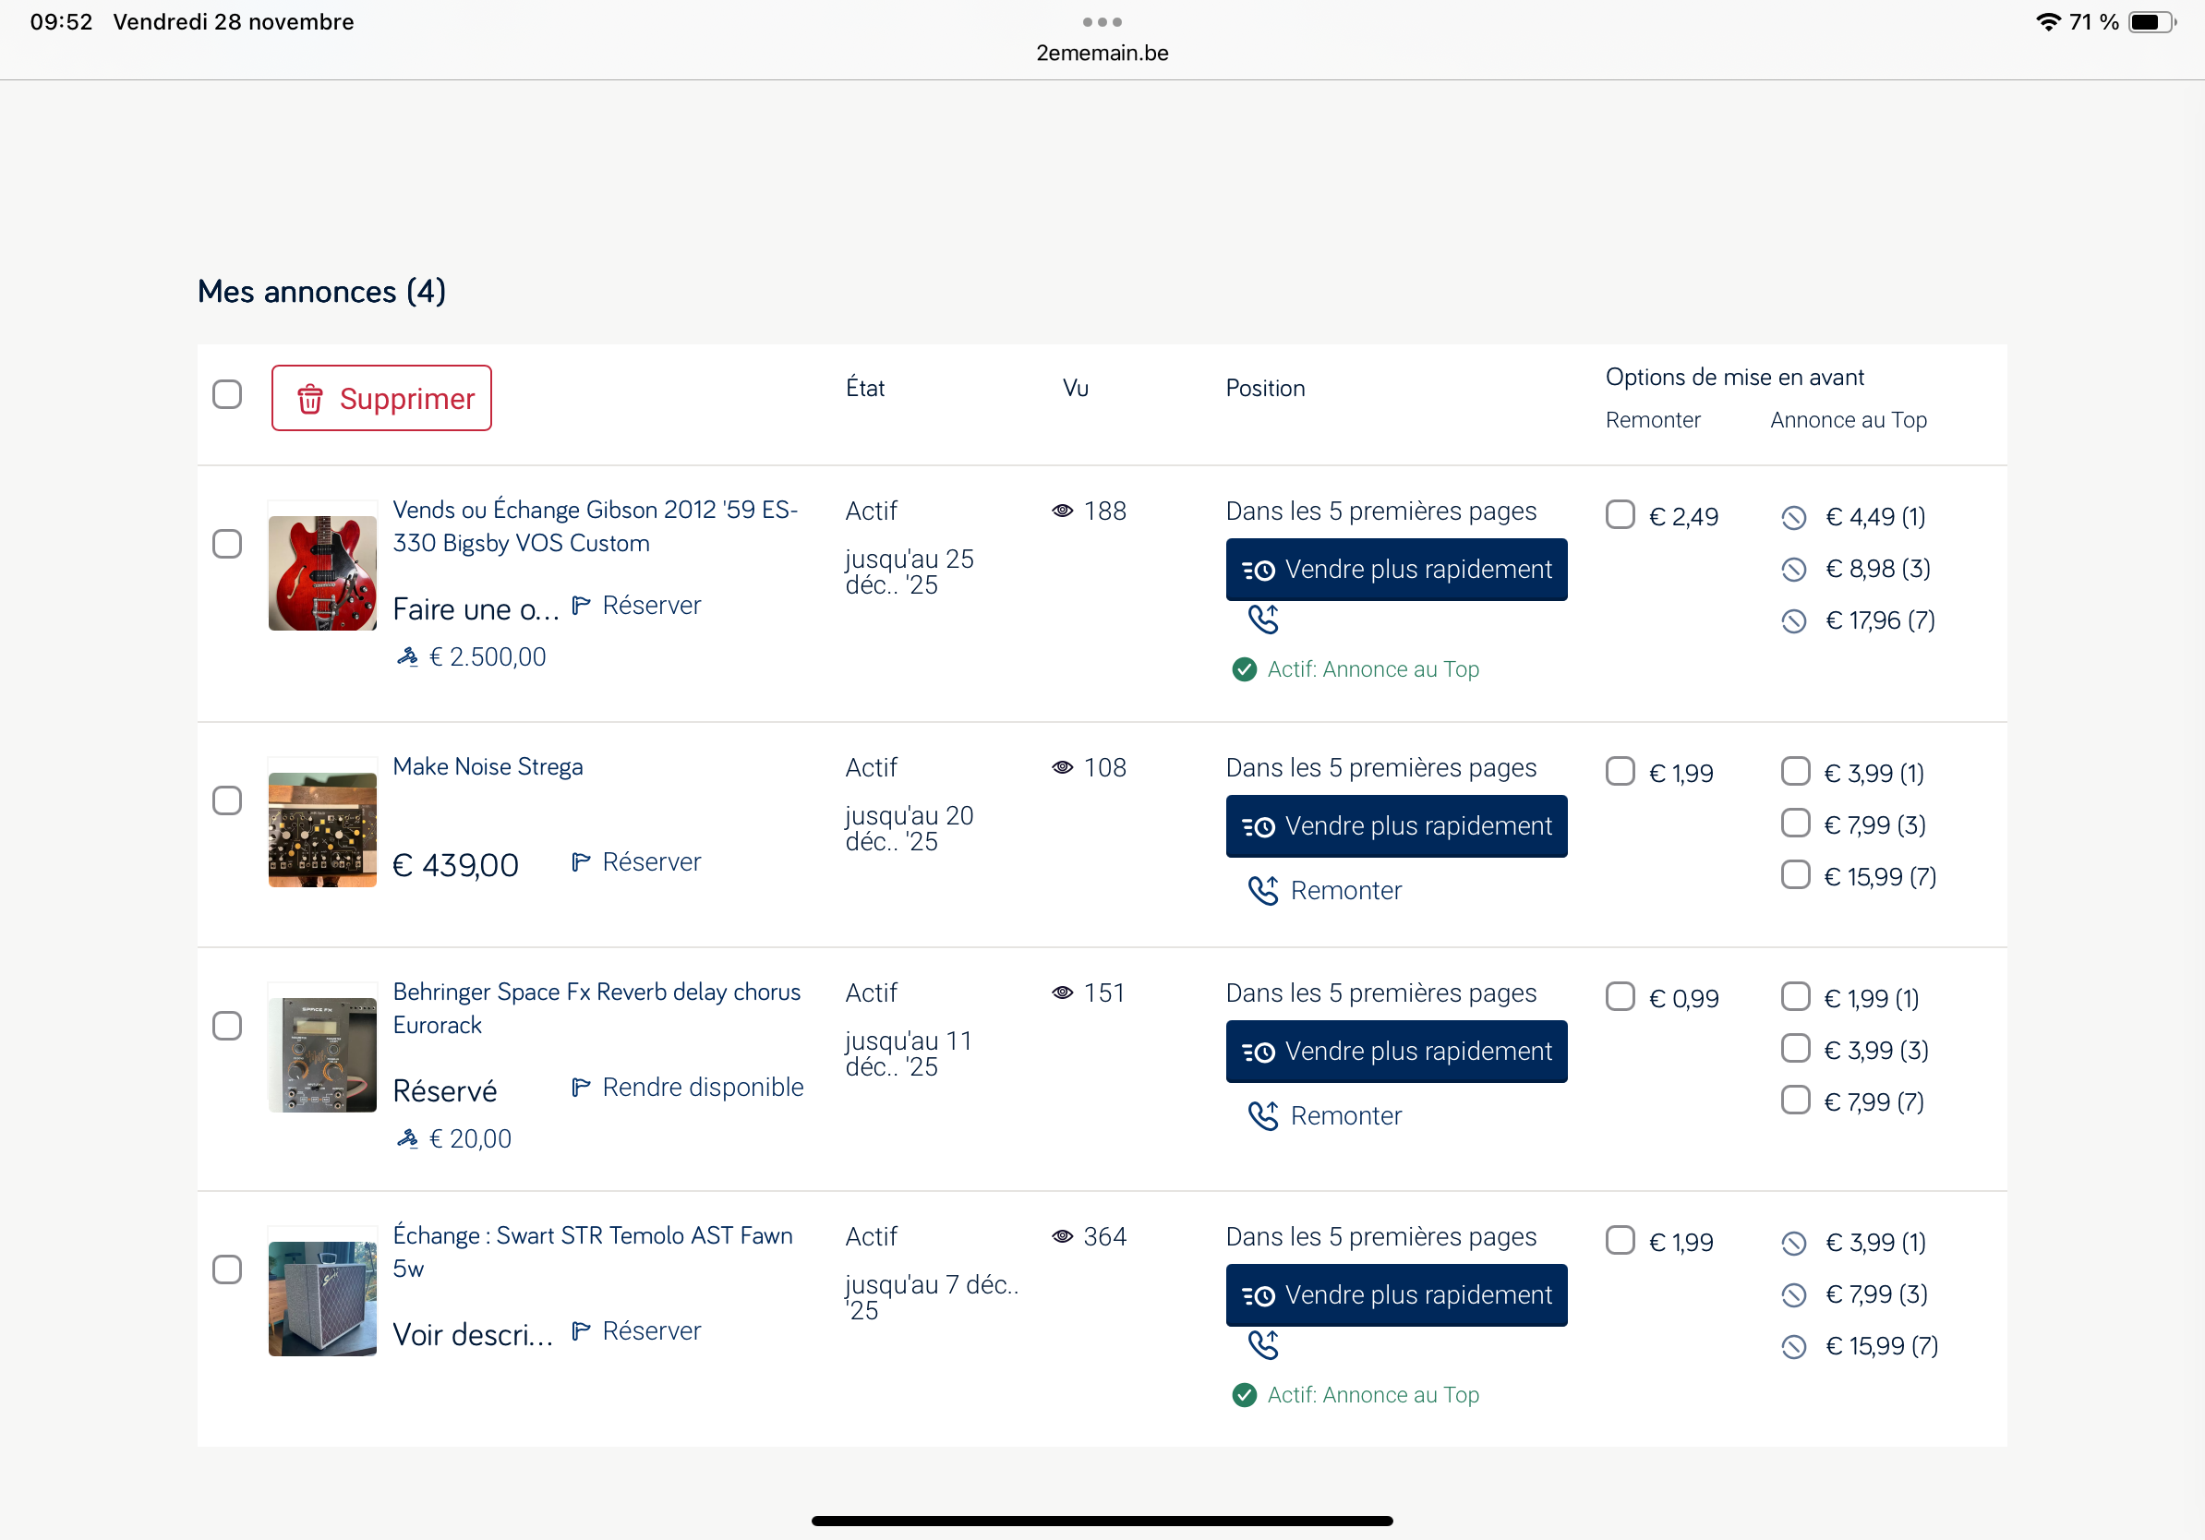Click Vendre plus rapidement for Make Noise Strega
The image size is (2205, 1540).
(1395, 825)
